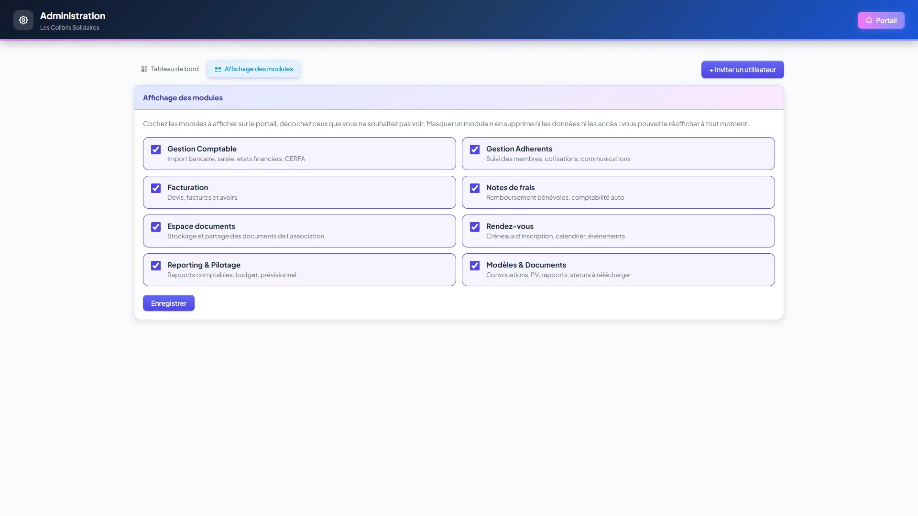The image size is (918, 516).
Task: Click the Administration header title
Action: coord(73,16)
